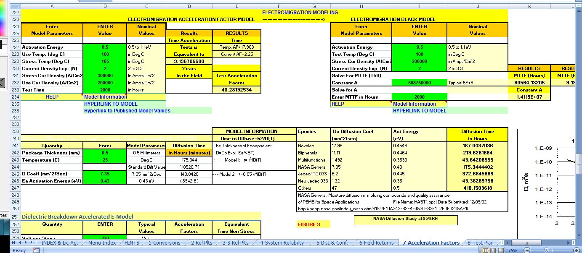Click Test Acceleration Factor 40.28192534
This screenshot has width=582, height=253.
point(237,90)
